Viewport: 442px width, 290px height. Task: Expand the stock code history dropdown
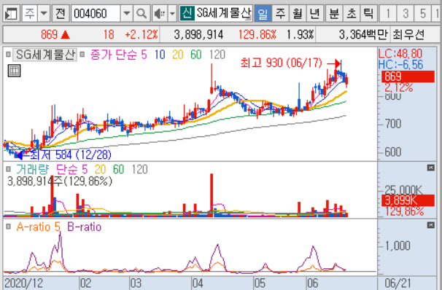click(127, 13)
